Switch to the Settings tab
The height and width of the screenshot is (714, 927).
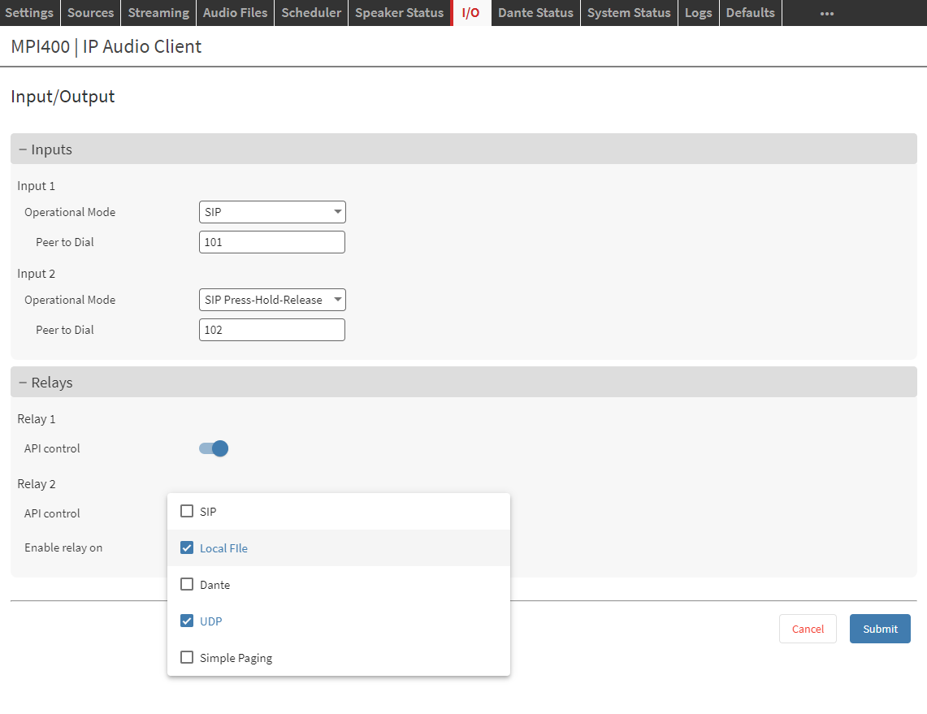click(x=29, y=13)
